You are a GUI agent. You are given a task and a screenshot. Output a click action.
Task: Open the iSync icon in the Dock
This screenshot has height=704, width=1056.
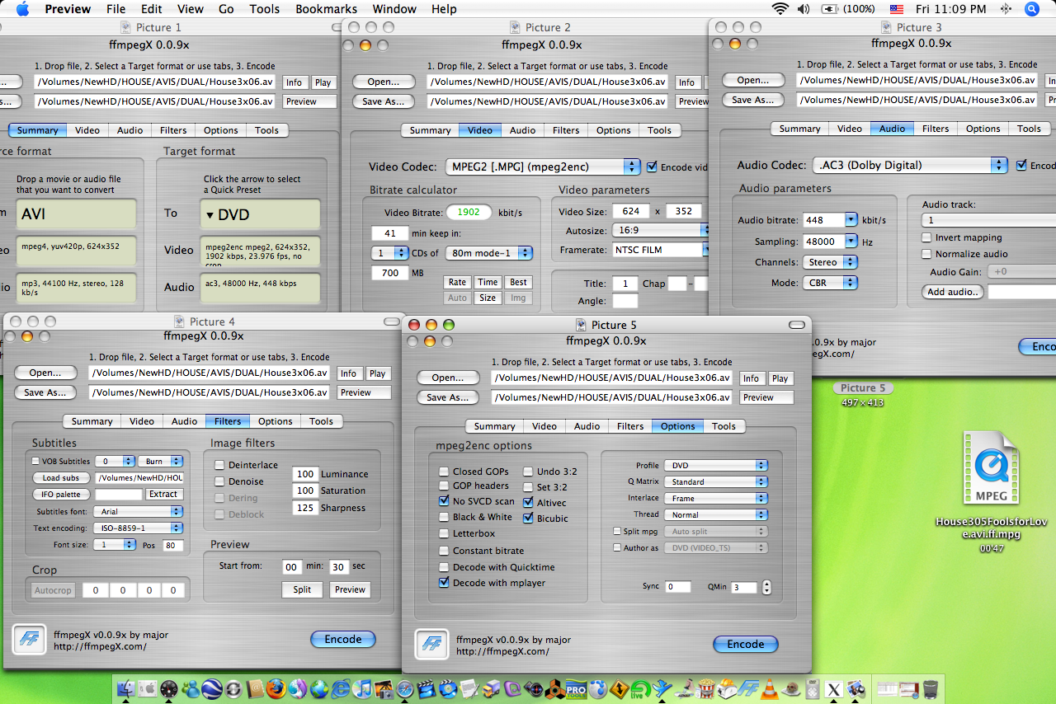(232, 688)
